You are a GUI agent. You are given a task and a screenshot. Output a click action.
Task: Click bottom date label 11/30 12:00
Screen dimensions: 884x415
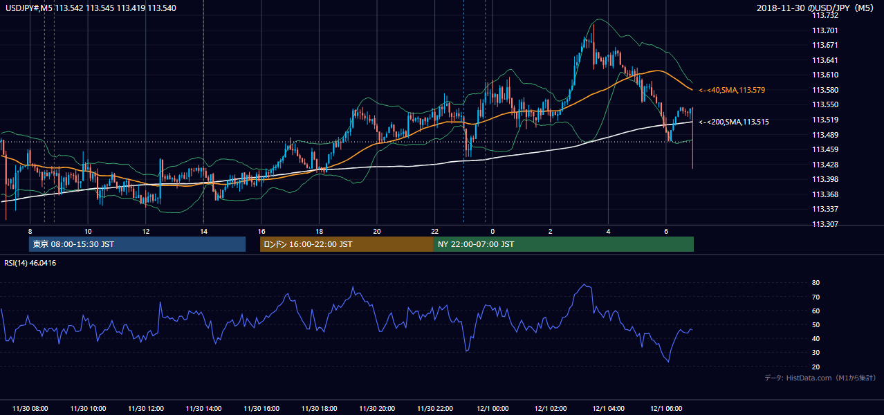click(x=146, y=409)
